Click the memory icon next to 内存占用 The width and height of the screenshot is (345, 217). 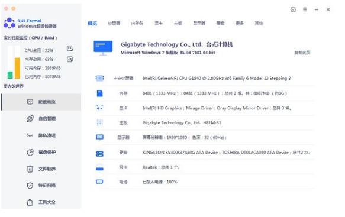[x=70, y=59]
